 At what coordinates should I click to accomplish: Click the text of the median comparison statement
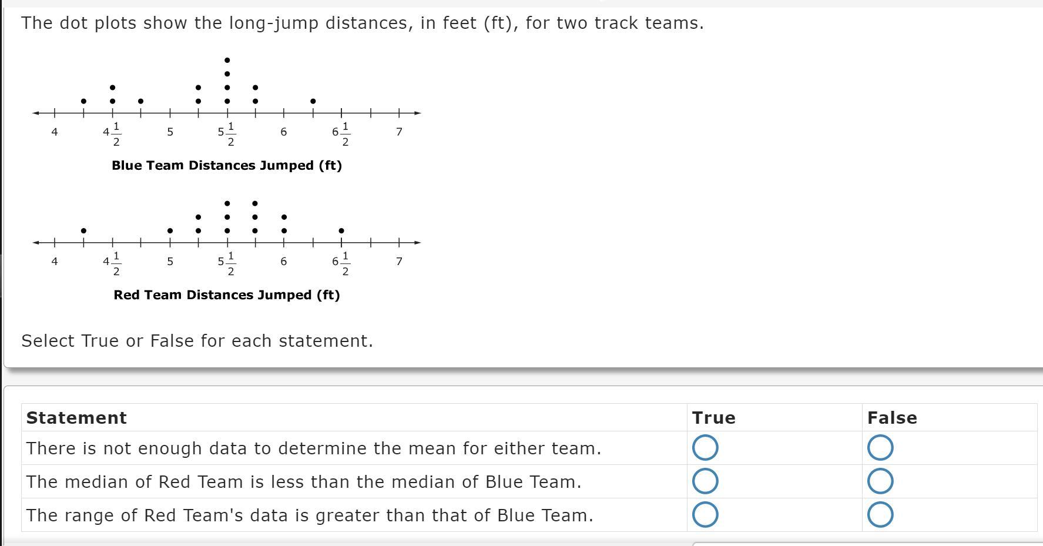coord(303,482)
